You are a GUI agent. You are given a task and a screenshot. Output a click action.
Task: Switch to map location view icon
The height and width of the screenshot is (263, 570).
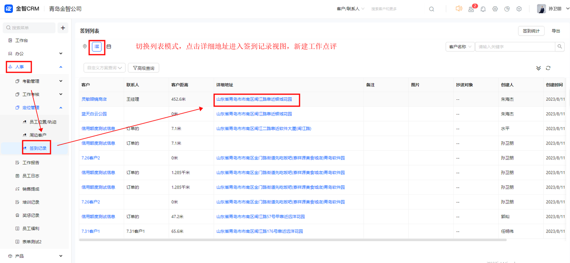click(x=85, y=46)
